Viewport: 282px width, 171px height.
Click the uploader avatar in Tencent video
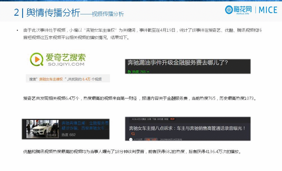131,139
